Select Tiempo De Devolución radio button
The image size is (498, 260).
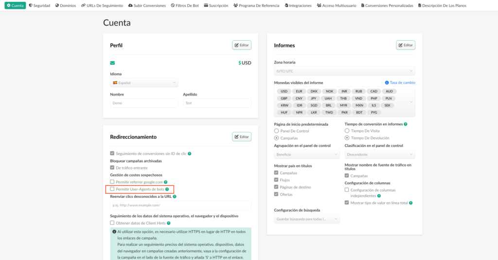[347, 138]
